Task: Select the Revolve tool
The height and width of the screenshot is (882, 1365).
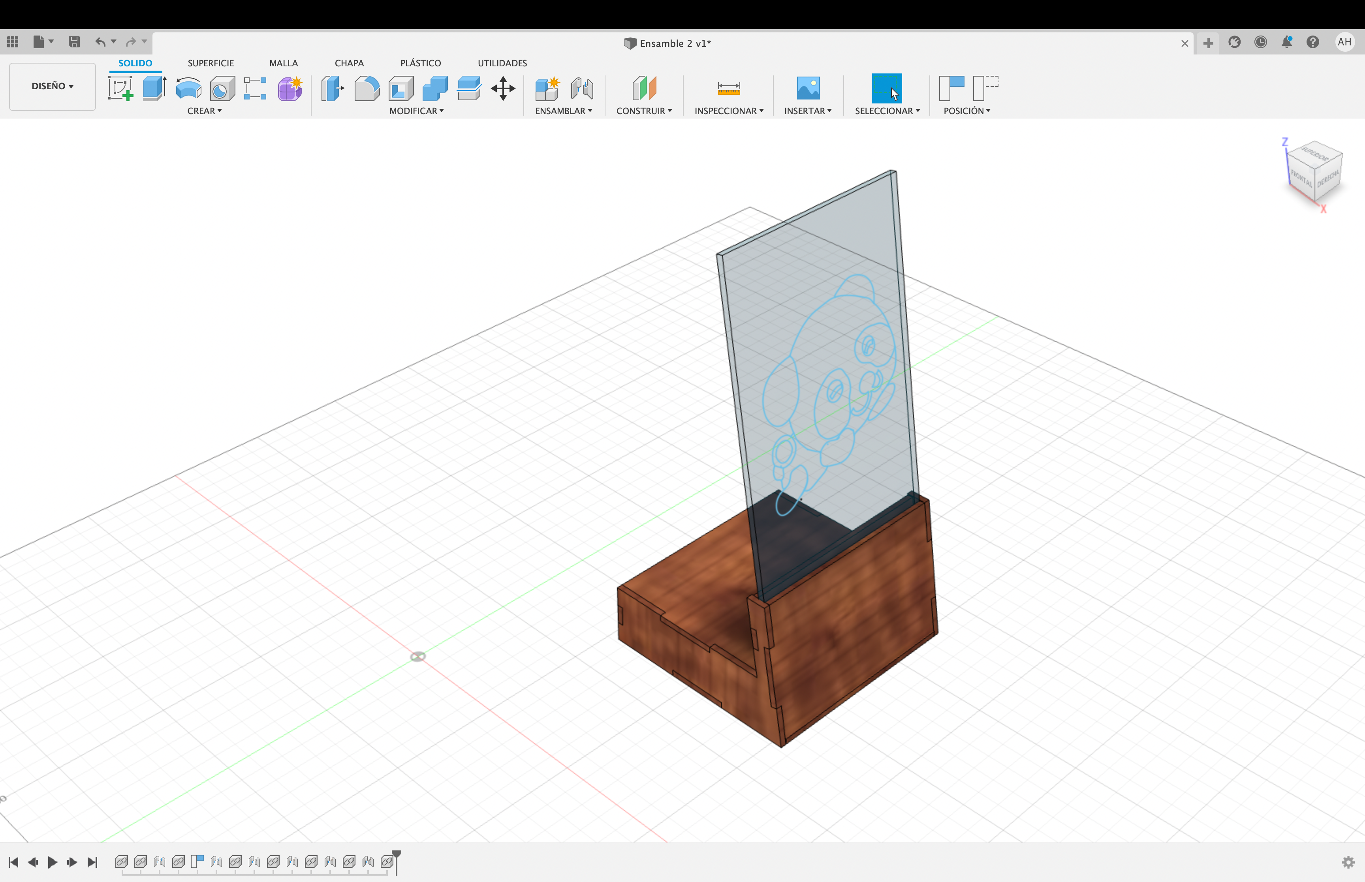Action: pyautogui.click(x=188, y=88)
